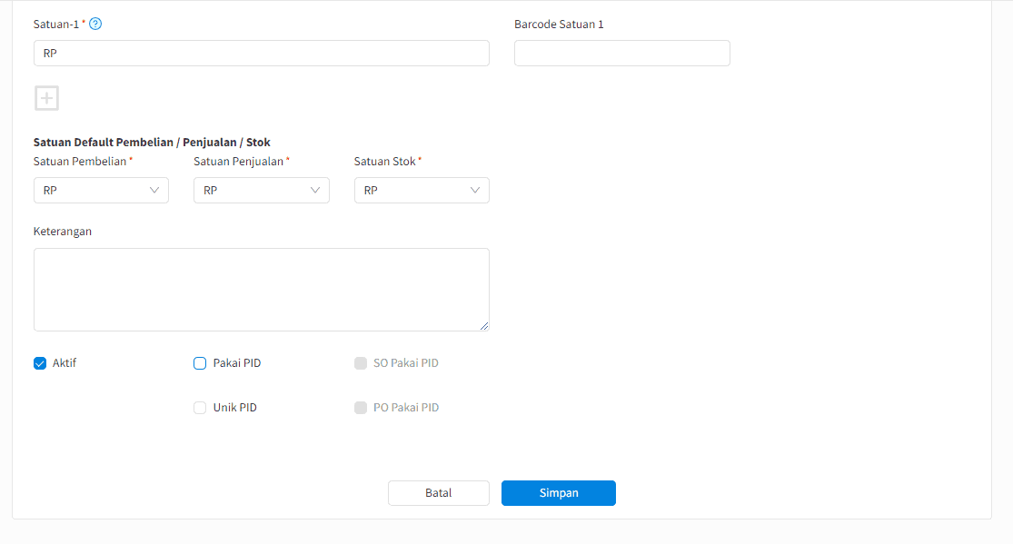
Task: Enable the Pakai PID checkbox
Action: (x=200, y=363)
